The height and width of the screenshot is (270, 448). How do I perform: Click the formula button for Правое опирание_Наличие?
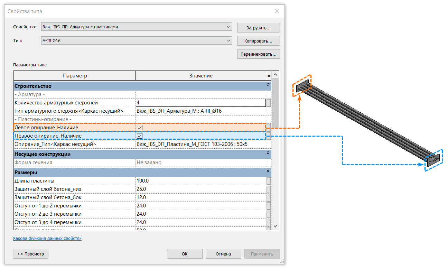[x=269, y=136]
